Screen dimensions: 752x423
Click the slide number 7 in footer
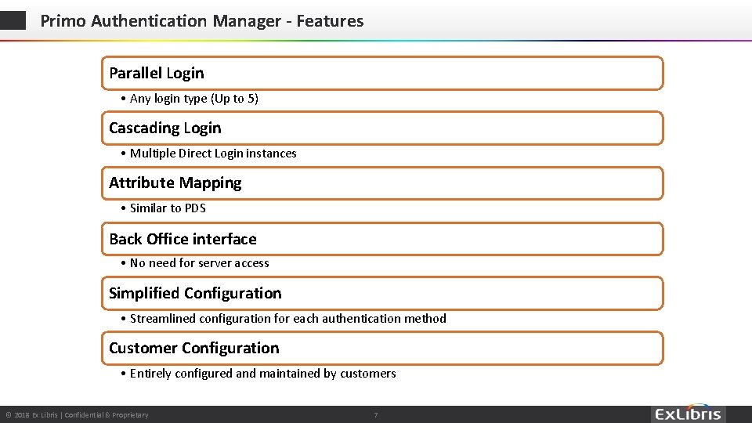click(376, 415)
